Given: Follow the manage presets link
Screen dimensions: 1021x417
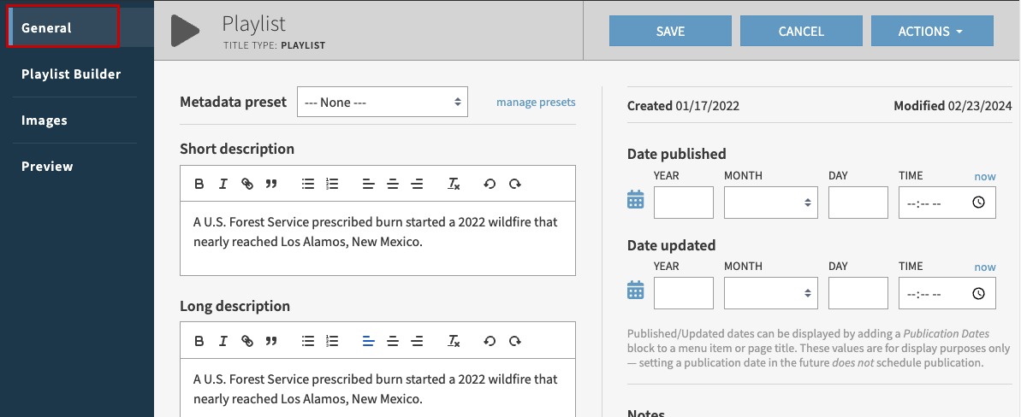Looking at the screenshot, I should 536,102.
